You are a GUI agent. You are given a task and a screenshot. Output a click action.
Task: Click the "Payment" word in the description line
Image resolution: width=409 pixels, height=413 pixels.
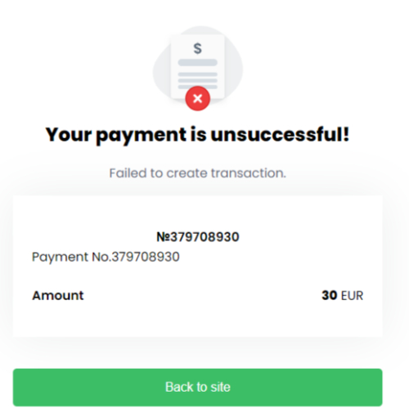(60, 257)
